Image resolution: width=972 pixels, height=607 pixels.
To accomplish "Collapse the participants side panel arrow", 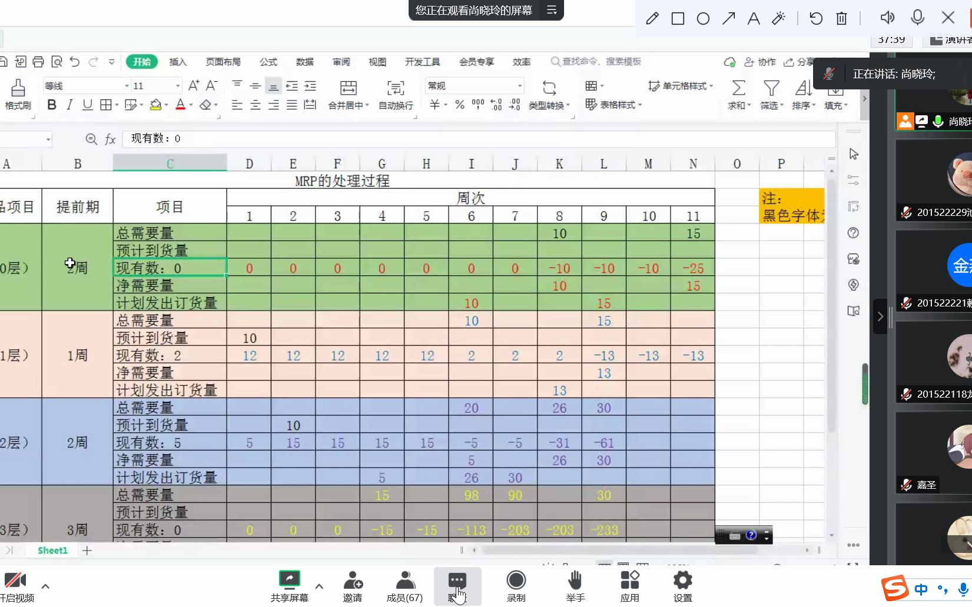I will [x=880, y=316].
